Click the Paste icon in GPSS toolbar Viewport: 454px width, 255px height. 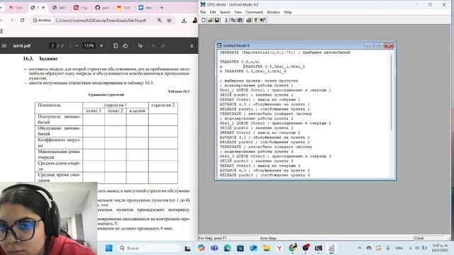tap(240, 20)
